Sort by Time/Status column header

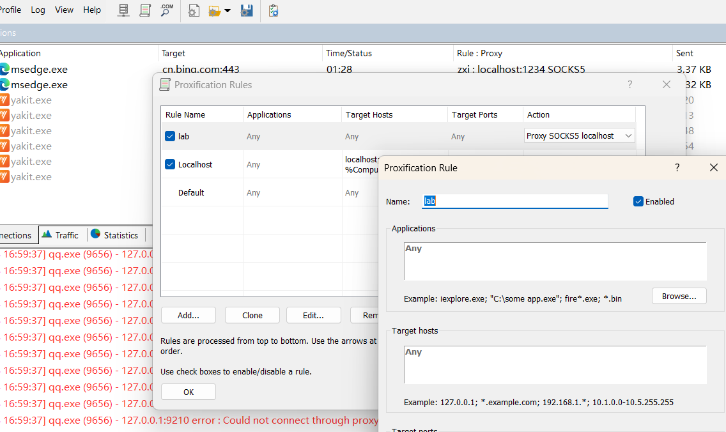tap(387, 53)
